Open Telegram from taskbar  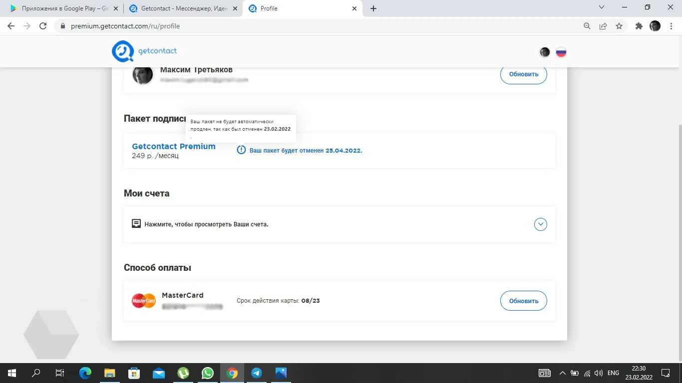(257, 373)
